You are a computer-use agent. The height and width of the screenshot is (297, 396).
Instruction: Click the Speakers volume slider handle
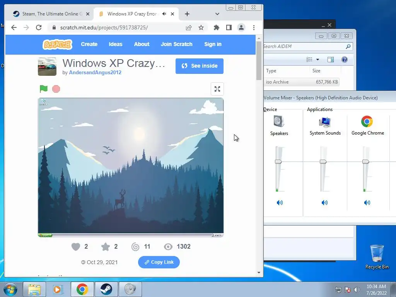(278, 162)
